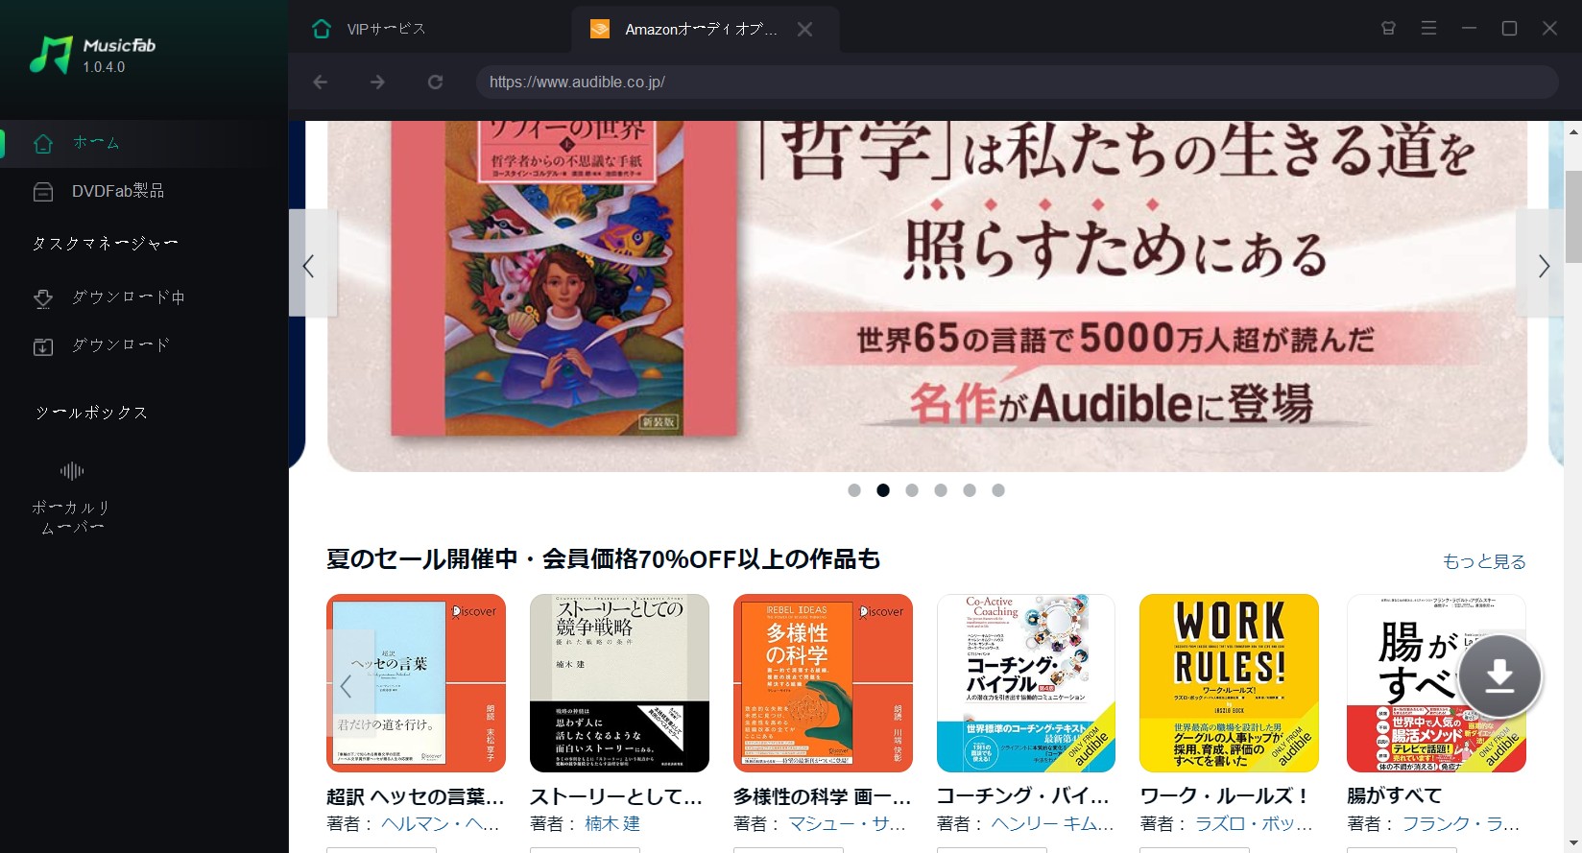The height and width of the screenshot is (853, 1582).
Task: Click title link ストーリーとして…
Action: point(616,796)
